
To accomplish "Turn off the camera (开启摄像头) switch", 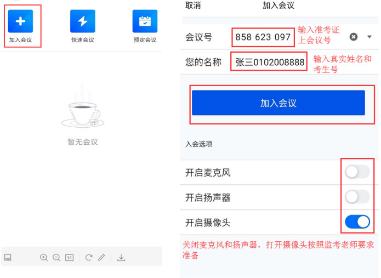I will (357, 222).
